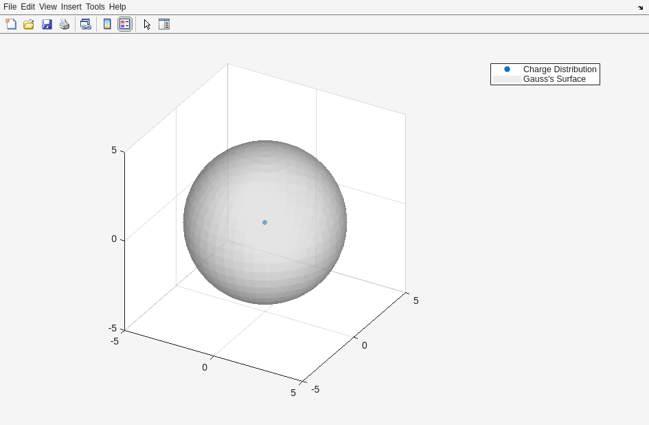The height and width of the screenshot is (425, 649).
Task: Print the figure with the printer icon
Action: click(x=65, y=24)
